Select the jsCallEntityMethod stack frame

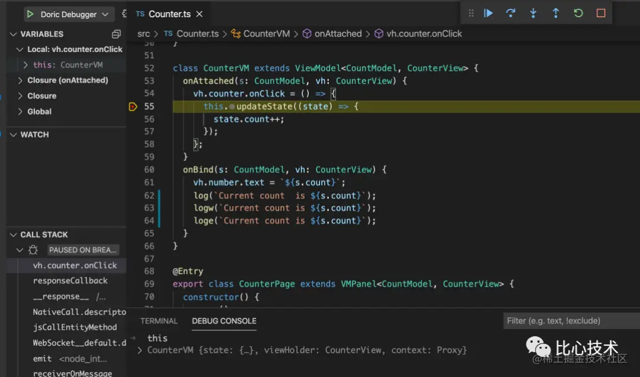click(75, 327)
